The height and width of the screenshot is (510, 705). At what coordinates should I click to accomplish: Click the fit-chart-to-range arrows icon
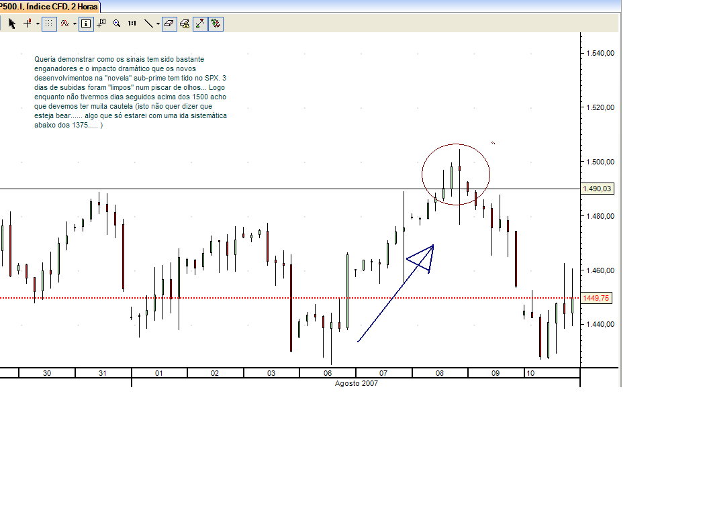pyautogui.click(x=200, y=22)
